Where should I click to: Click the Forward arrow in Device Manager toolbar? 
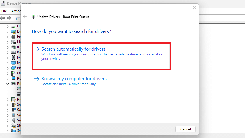9,18
